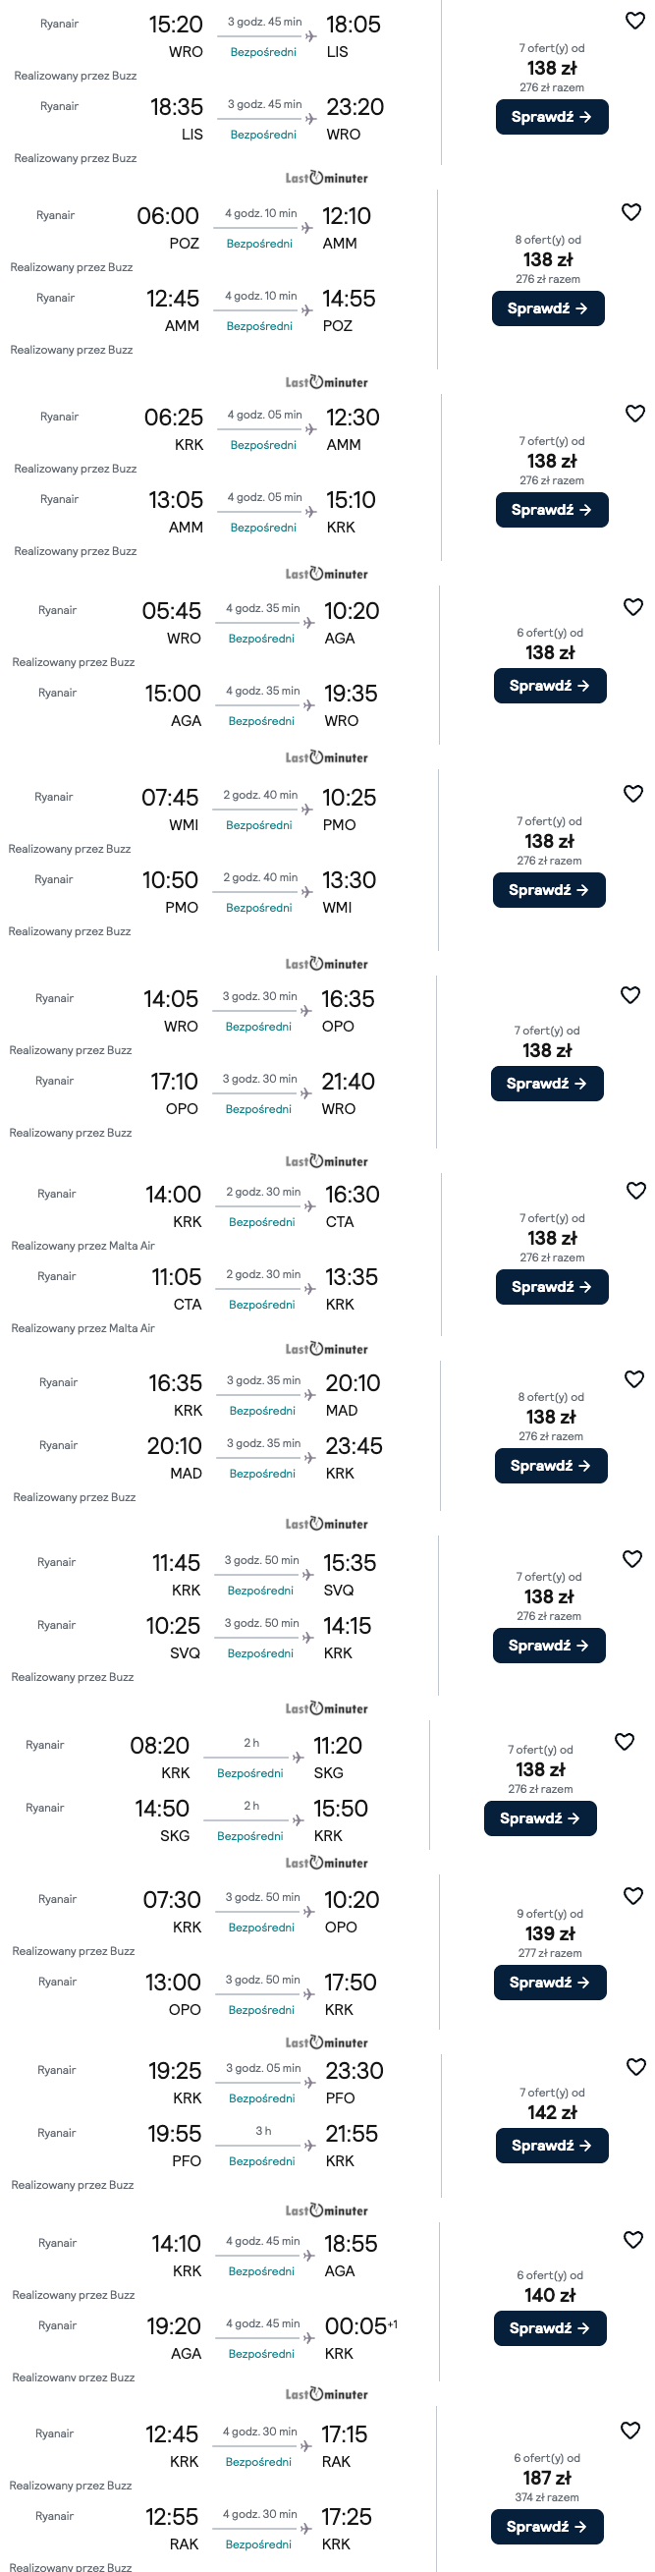The height and width of the screenshot is (2572, 655).
Task: Save the KRK–MAD 16:35 offer heart
Action: point(634,1379)
